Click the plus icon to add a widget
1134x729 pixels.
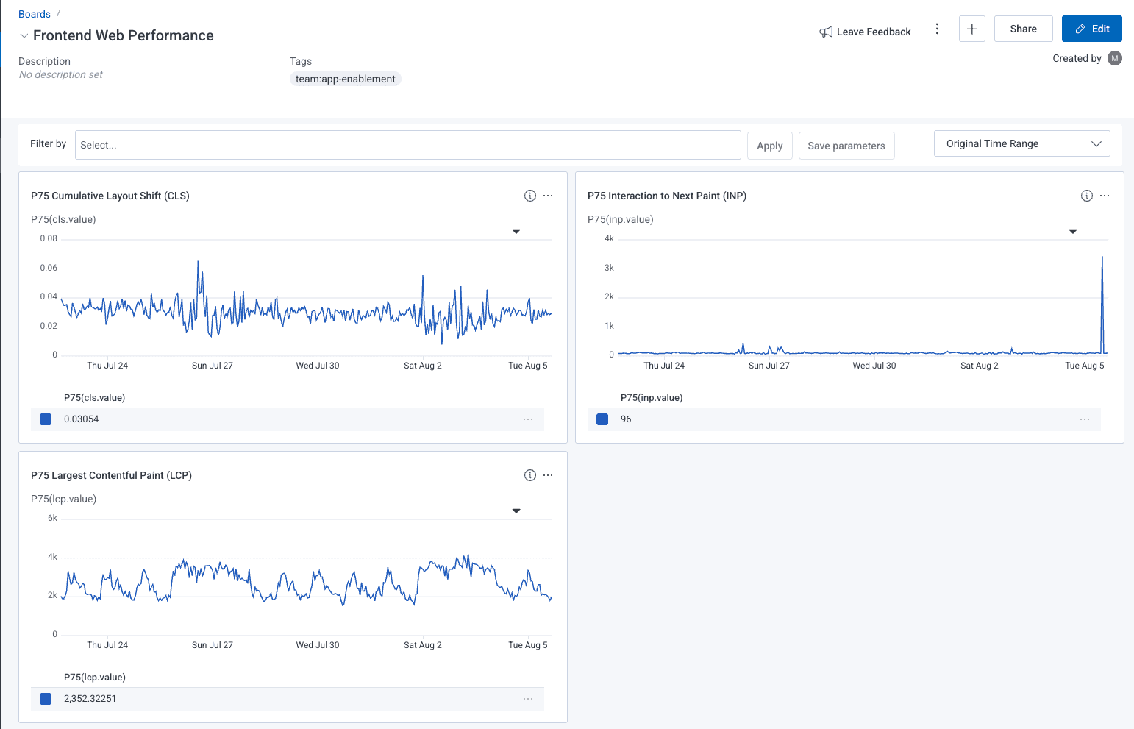pos(971,29)
